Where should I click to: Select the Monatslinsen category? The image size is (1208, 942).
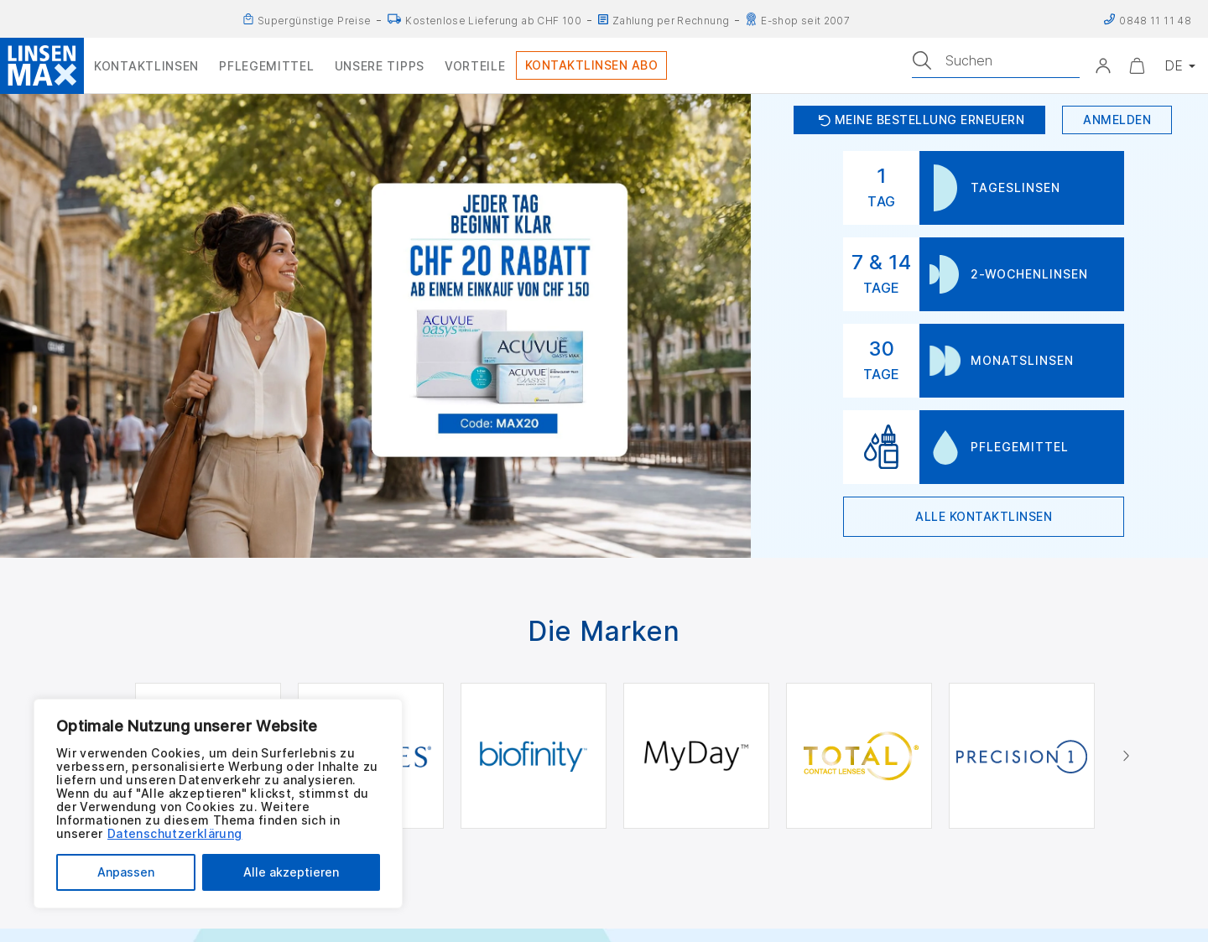point(1022,361)
